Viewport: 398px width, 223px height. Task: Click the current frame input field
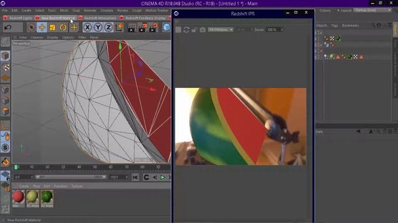pyautogui.click(x=24, y=177)
